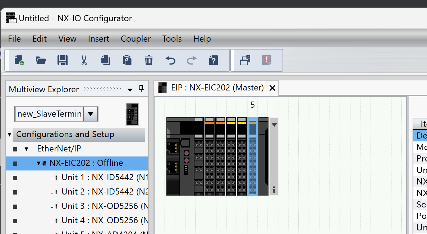Save using the floppy disk icon
Image resolution: width=427 pixels, height=234 pixels.
(63, 60)
